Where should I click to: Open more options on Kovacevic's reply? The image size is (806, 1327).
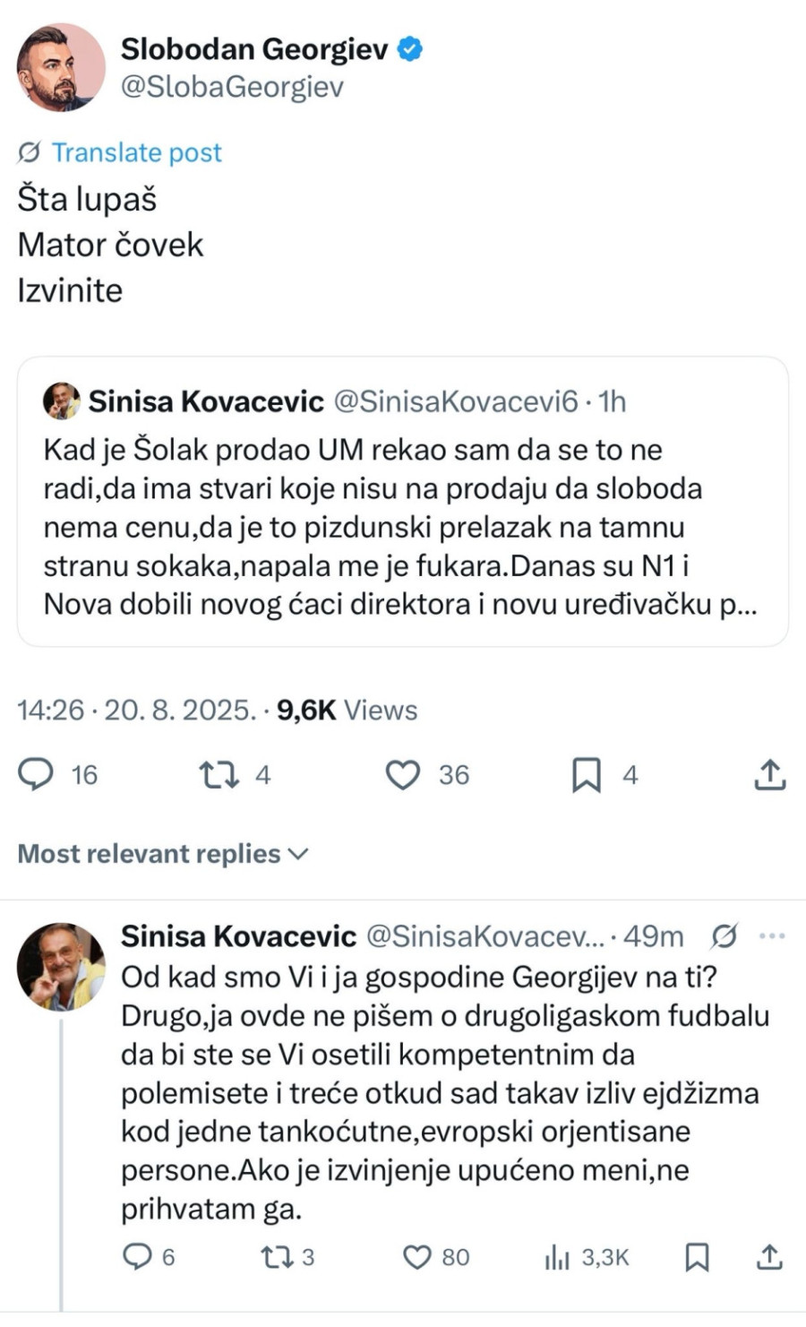click(x=771, y=936)
